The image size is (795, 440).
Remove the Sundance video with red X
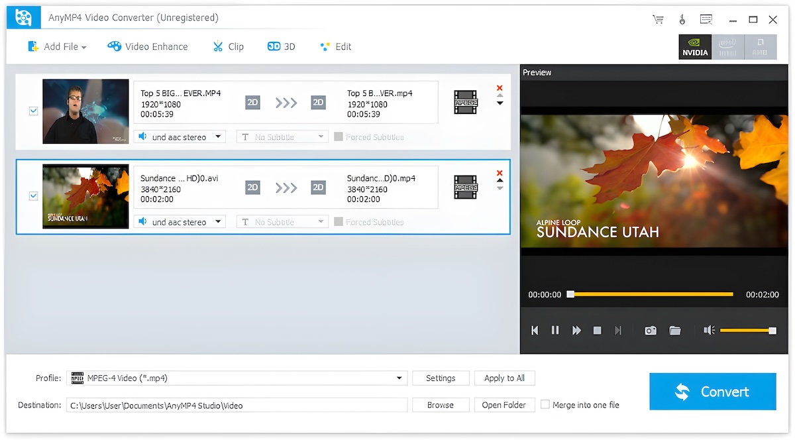click(500, 173)
